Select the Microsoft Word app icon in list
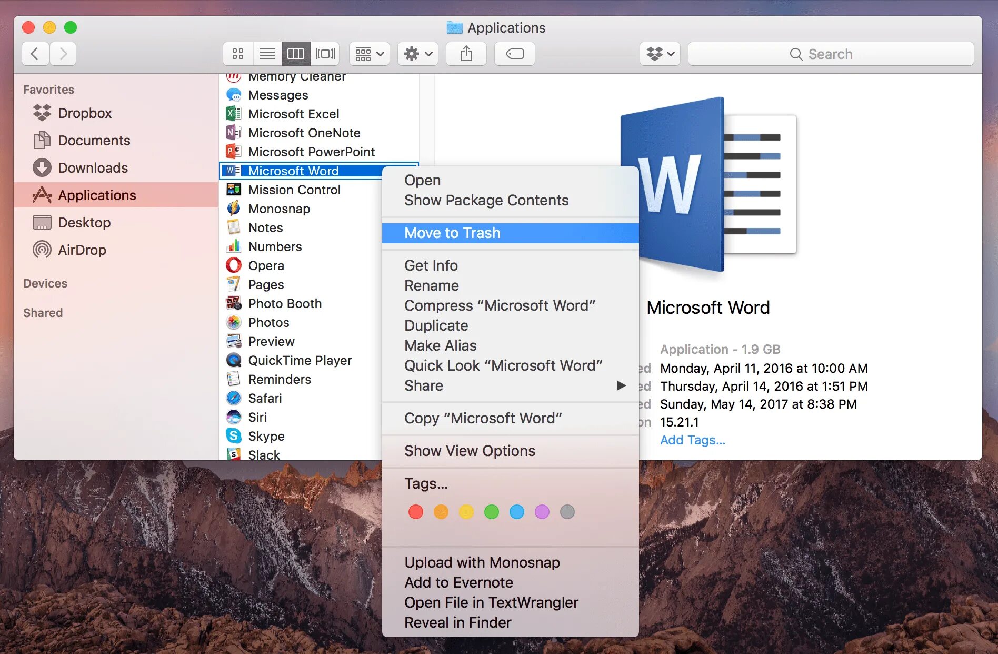998x654 pixels. coord(234,171)
